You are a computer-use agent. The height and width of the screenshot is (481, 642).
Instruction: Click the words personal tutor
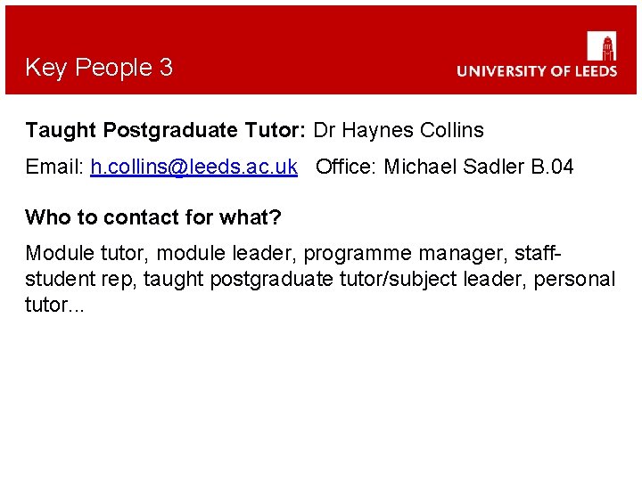(x=574, y=280)
